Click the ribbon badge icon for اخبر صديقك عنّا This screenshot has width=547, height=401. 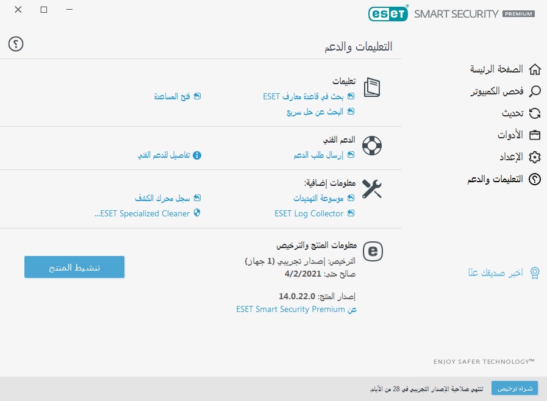534,272
